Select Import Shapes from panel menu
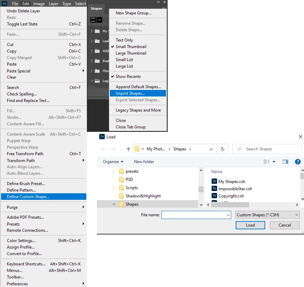Viewport: 304px width, 287px height. pos(138,93)
